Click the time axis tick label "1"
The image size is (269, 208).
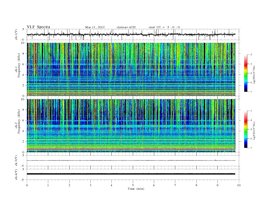(x=48, y=185)
